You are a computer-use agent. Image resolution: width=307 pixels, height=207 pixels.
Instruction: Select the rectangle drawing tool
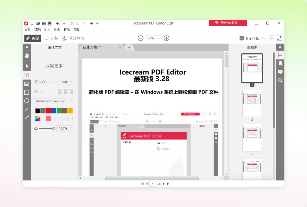(27, 92)
